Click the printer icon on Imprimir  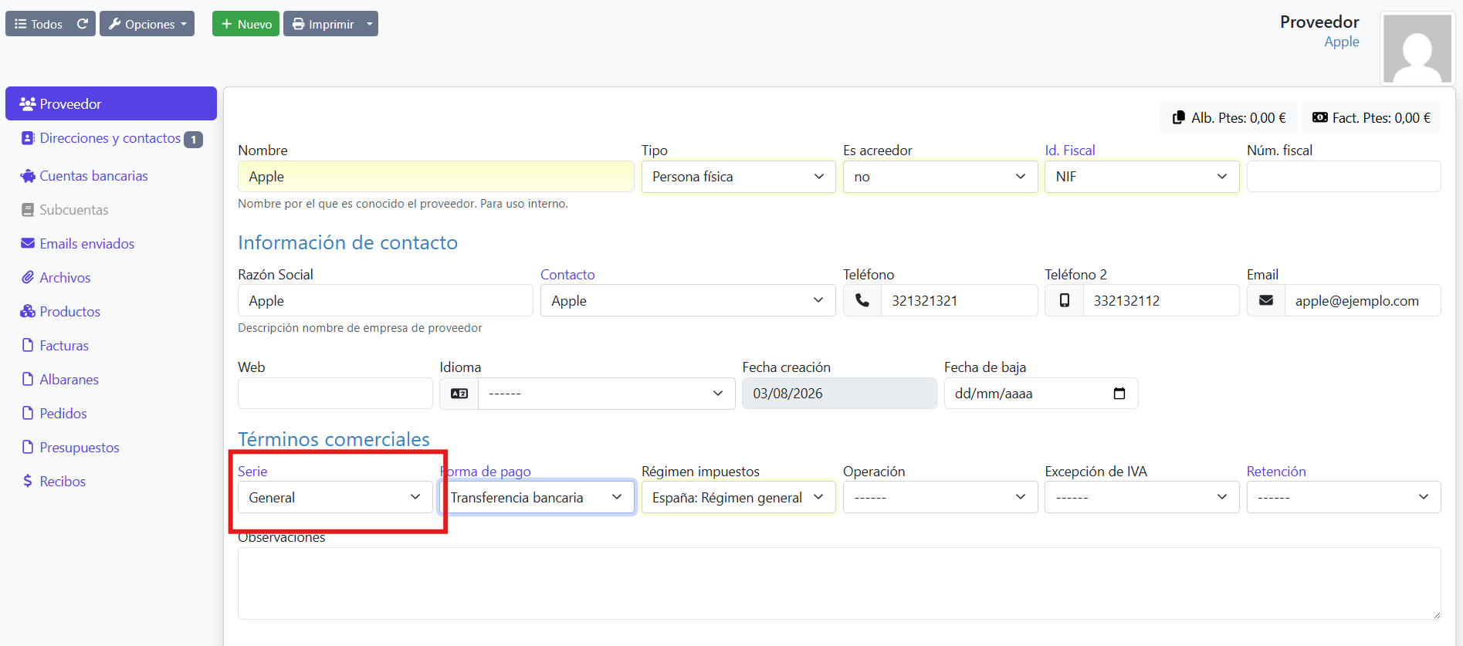pyautogui.click(x=298, y=24)
